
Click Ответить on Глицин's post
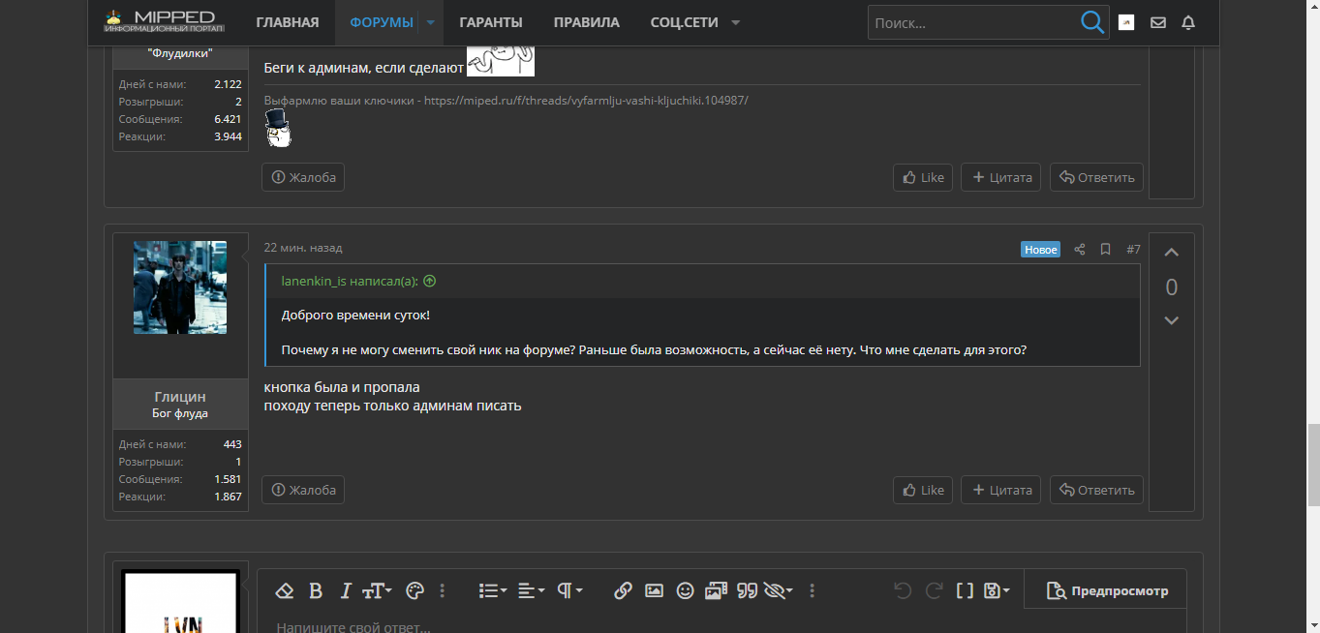[1096, 490]
